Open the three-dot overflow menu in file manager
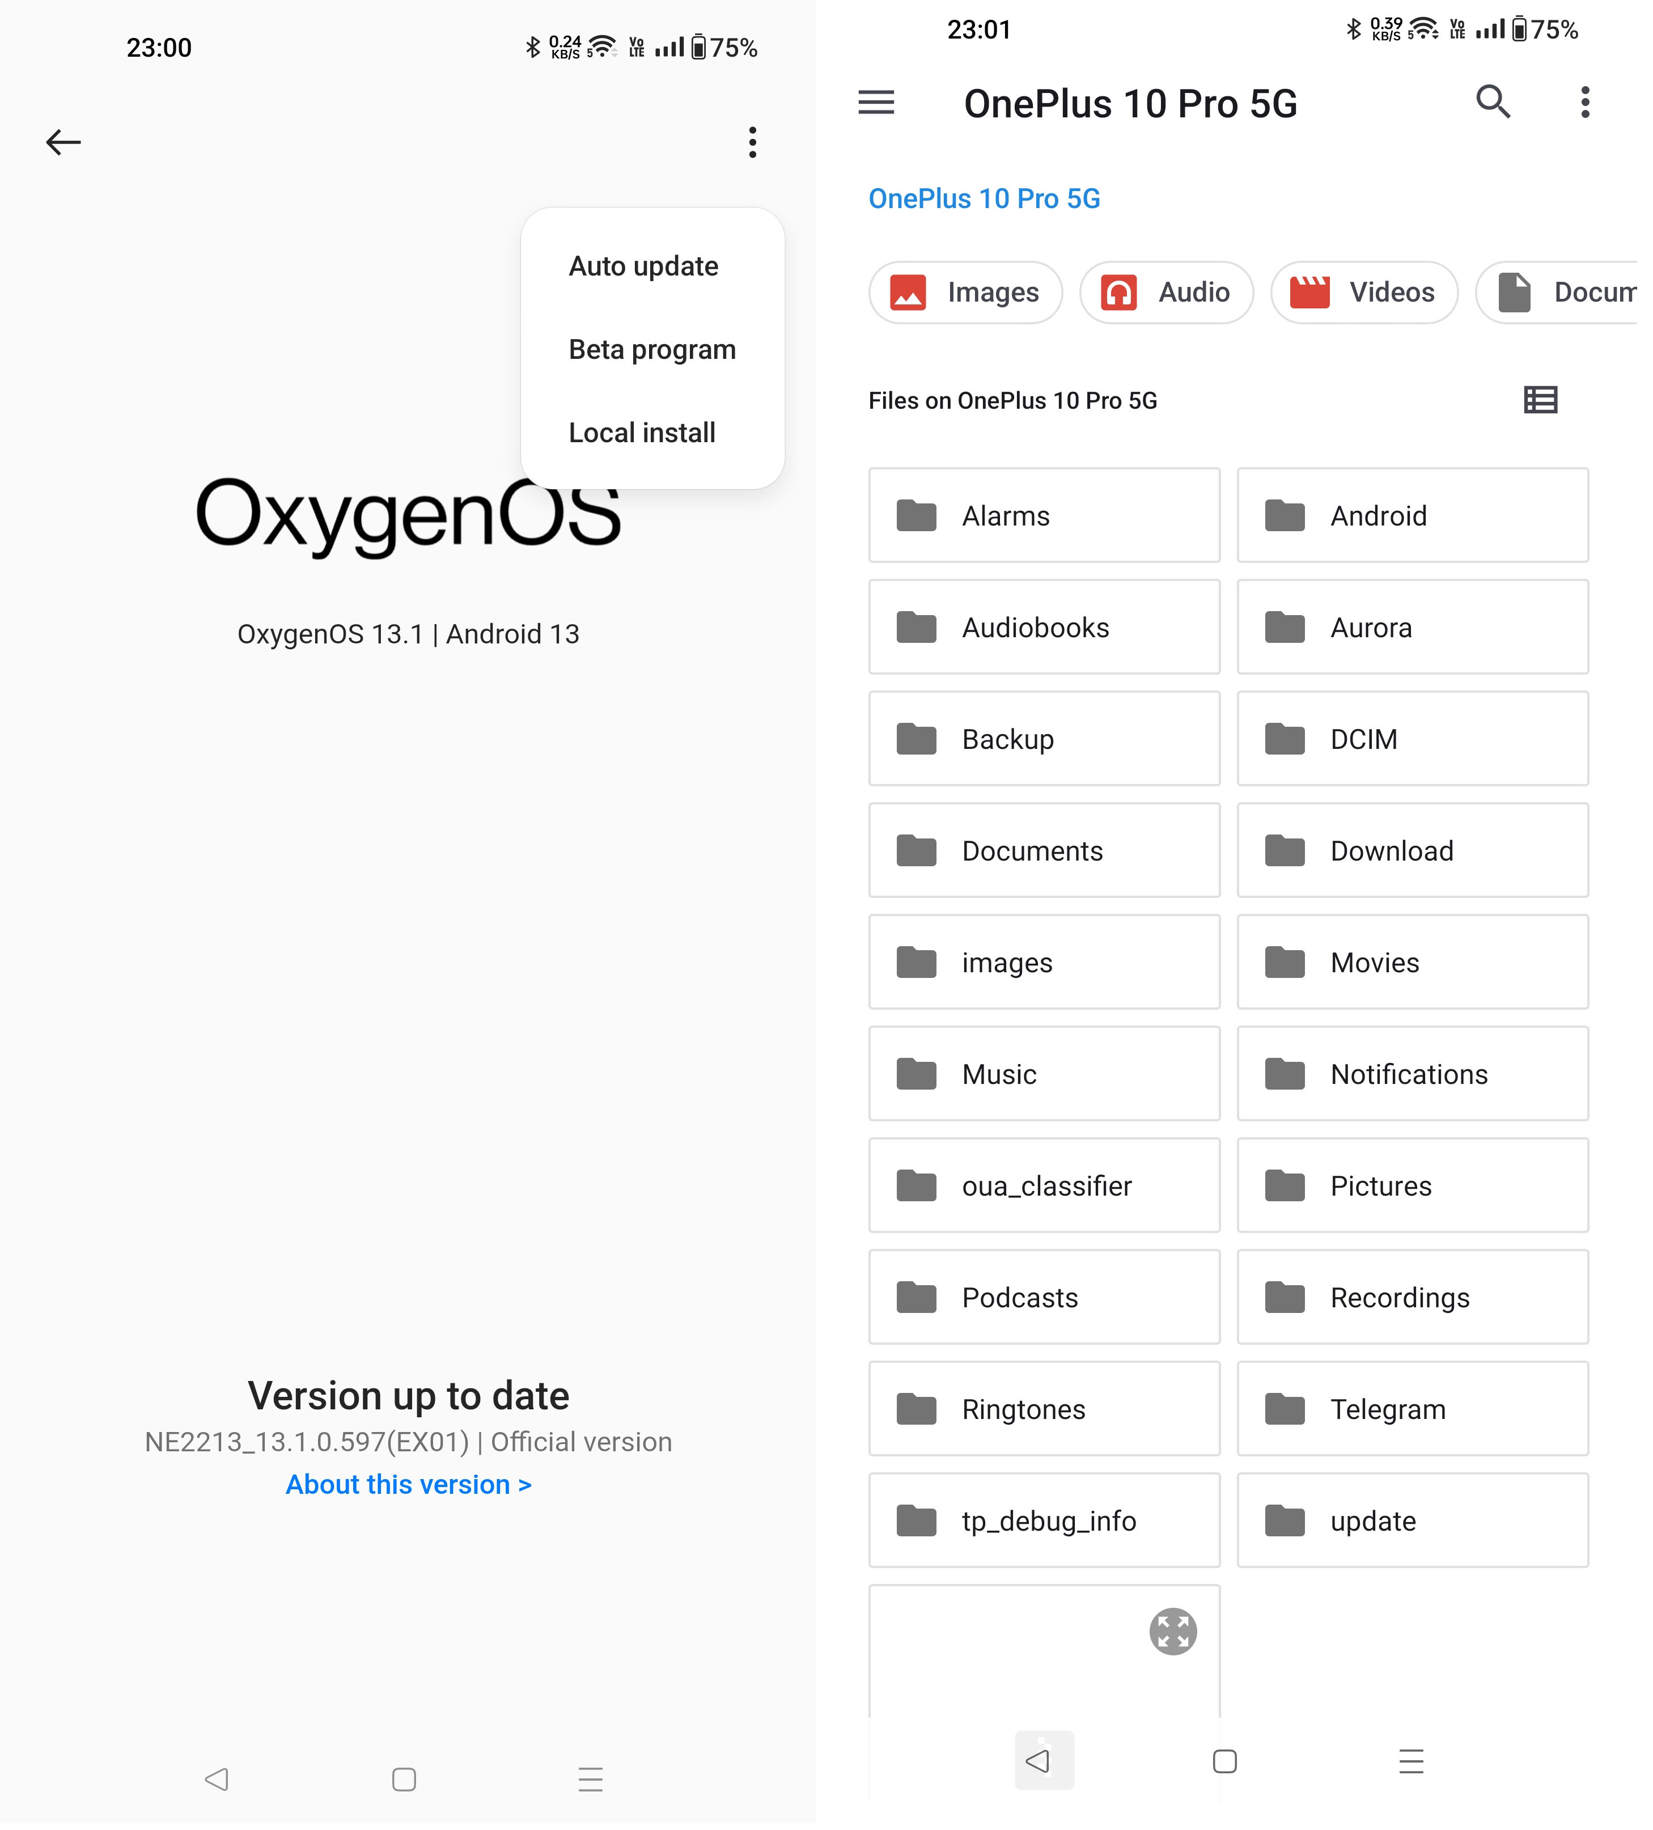Screen dimensions: 1653x1830 coord(1585,103)
